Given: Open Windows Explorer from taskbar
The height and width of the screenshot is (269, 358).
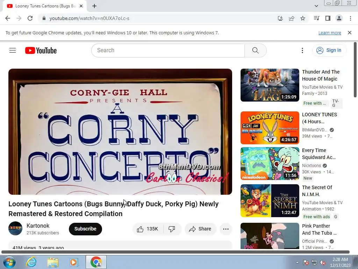Looking at the screenshot, I should [53, 262].
